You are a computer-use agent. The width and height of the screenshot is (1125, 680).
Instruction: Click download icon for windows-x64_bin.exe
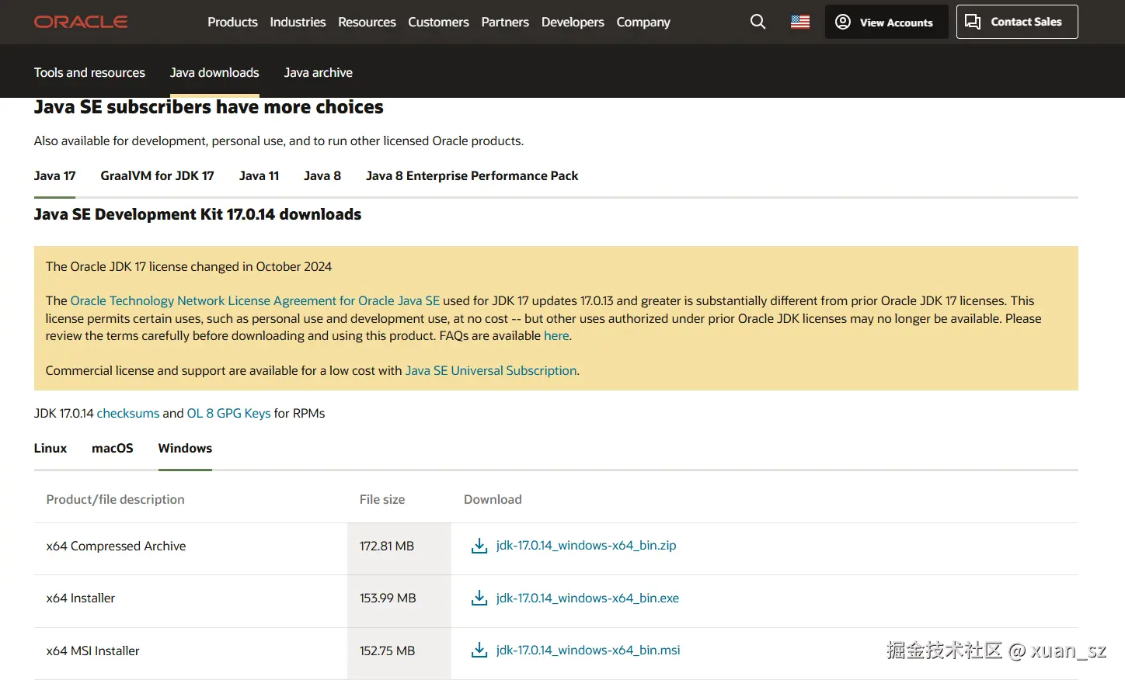click(479, 598)
